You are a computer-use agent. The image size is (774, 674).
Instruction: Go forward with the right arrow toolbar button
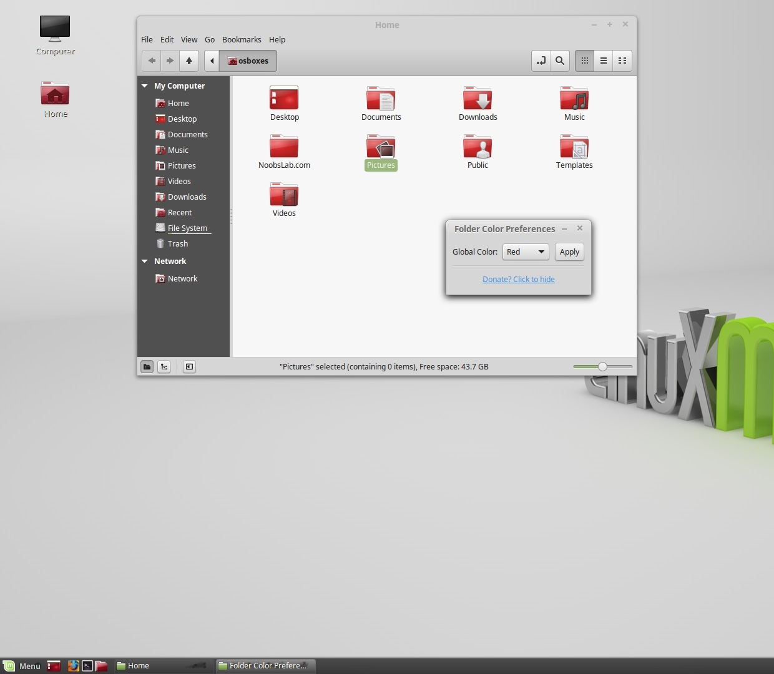[x=170, y=61]
